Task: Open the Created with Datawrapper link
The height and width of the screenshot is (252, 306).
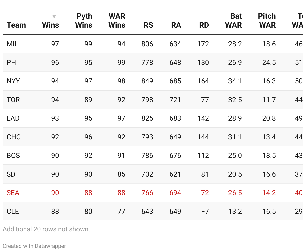Action: [34, 246]
